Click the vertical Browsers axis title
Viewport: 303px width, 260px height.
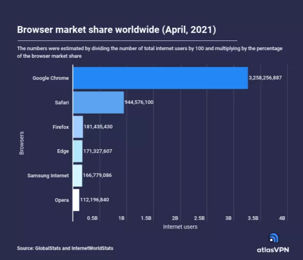22,143
